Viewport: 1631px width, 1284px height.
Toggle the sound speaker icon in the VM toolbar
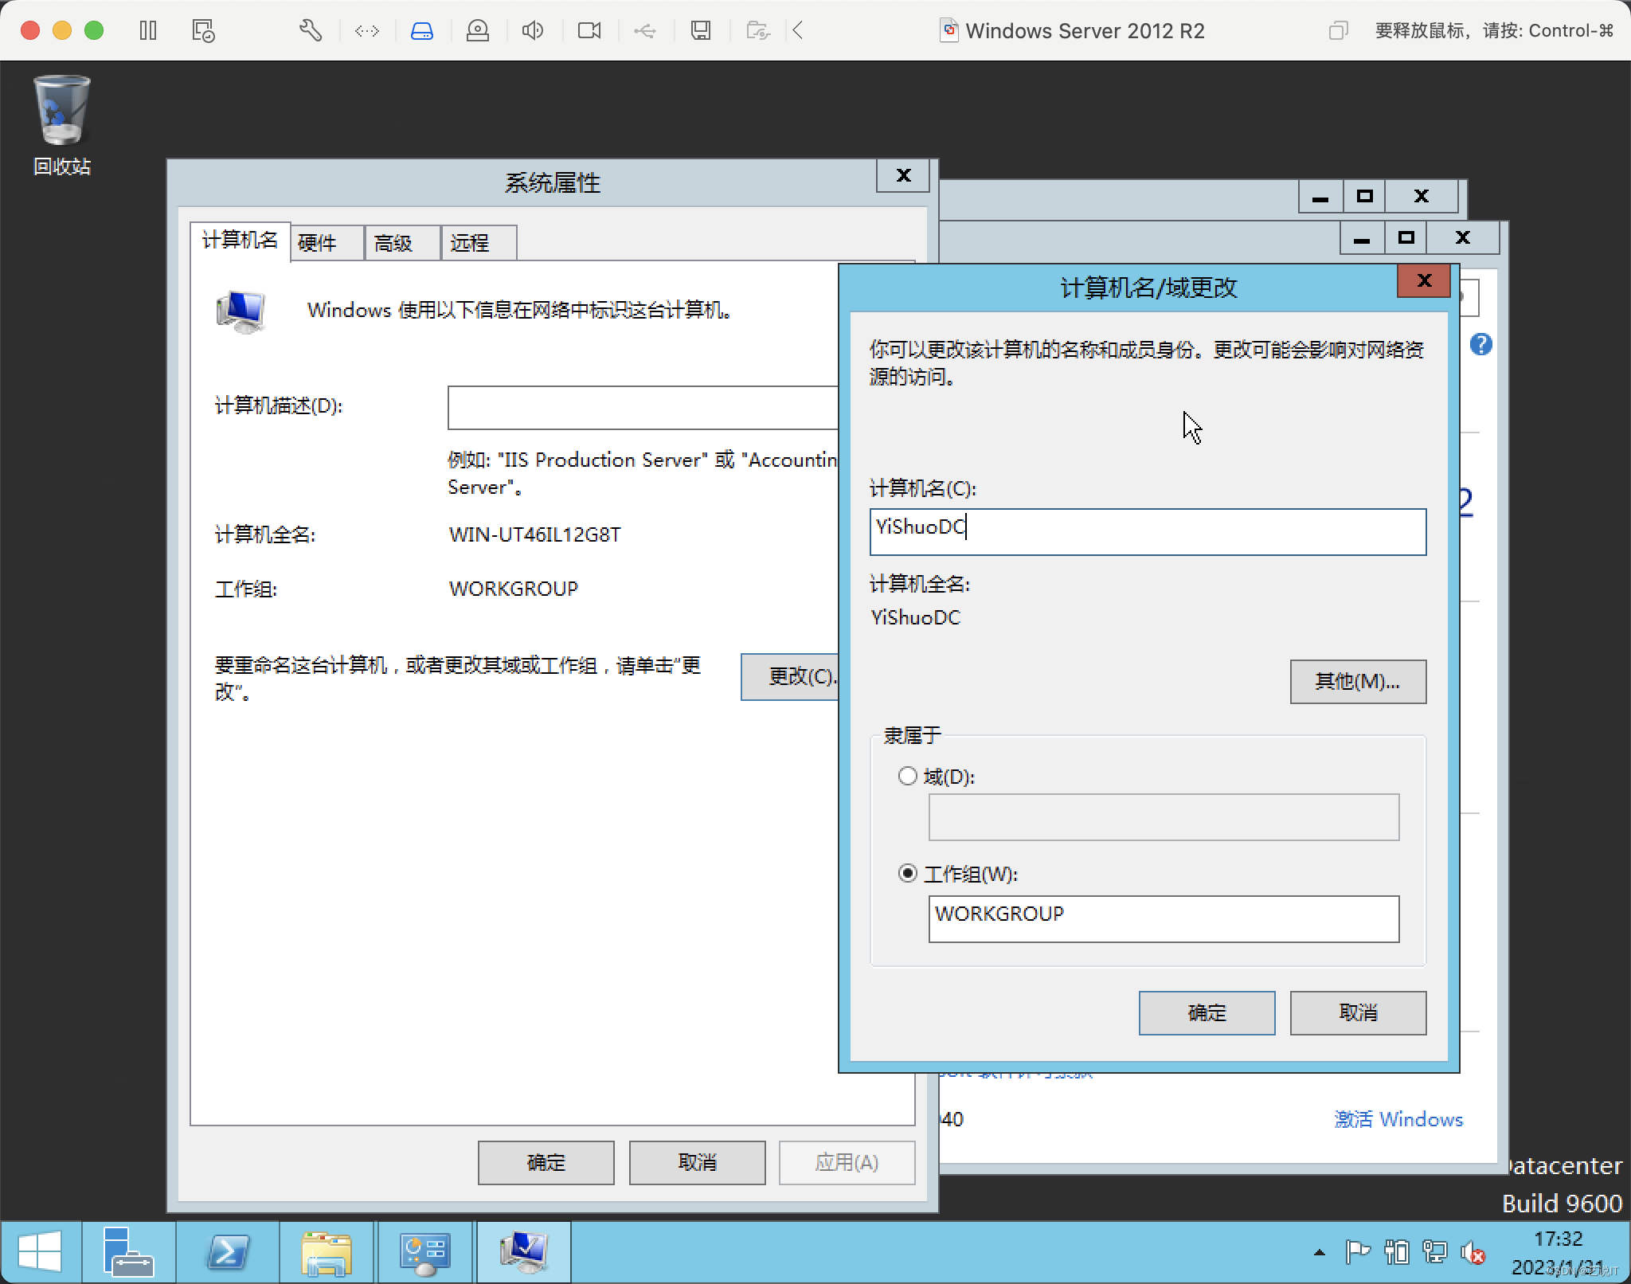(x=533, y=31)
